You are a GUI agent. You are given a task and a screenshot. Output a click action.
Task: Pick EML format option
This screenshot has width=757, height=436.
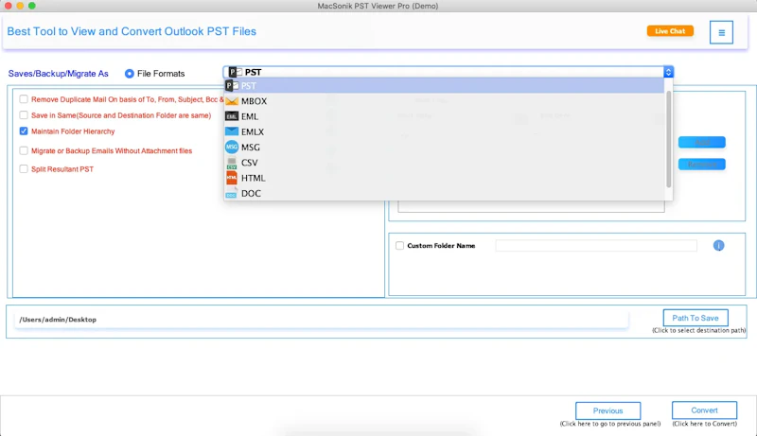[444, 116]
